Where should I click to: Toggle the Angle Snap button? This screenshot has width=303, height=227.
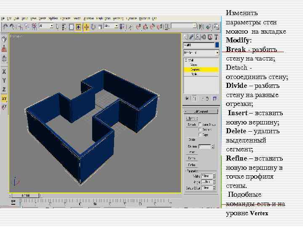coord(145,27)
